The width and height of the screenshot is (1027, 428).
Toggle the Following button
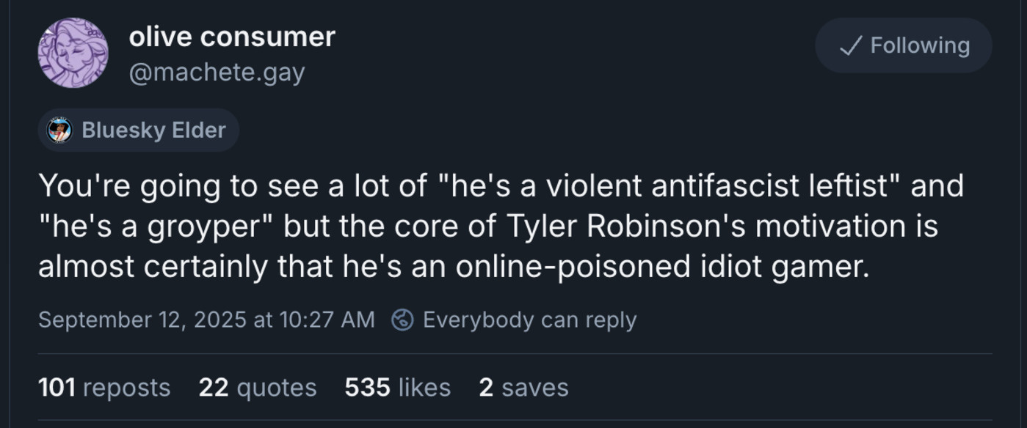903,45
